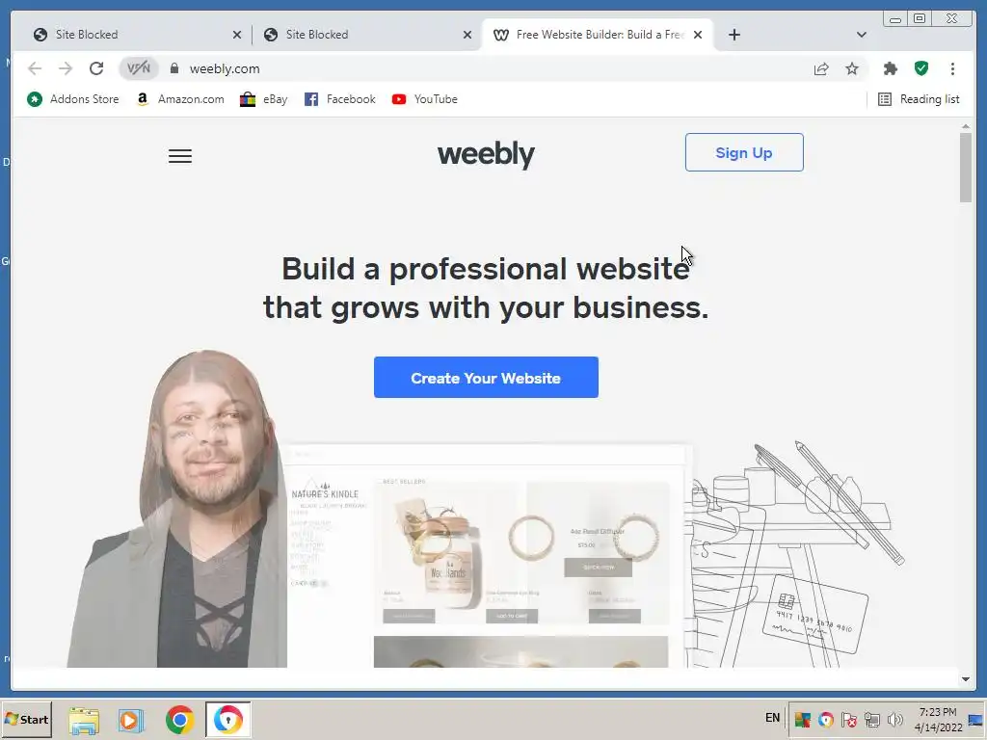Click the page vertical scrollbar thumb

pos(966,168)
